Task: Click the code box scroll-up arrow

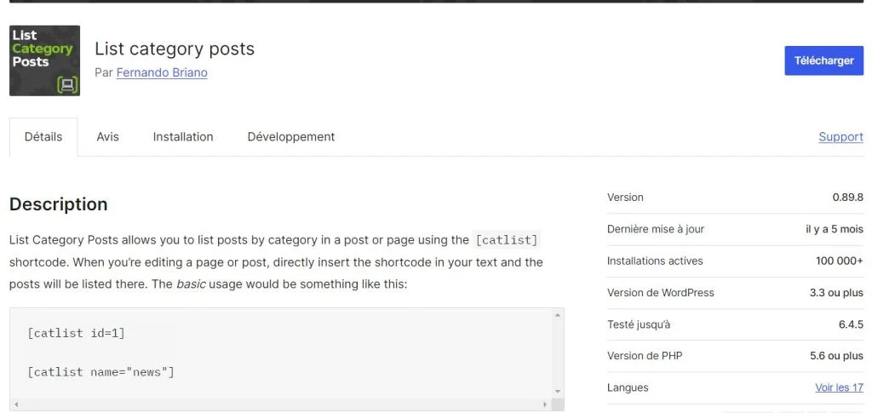Action: (x=558, y=314)
